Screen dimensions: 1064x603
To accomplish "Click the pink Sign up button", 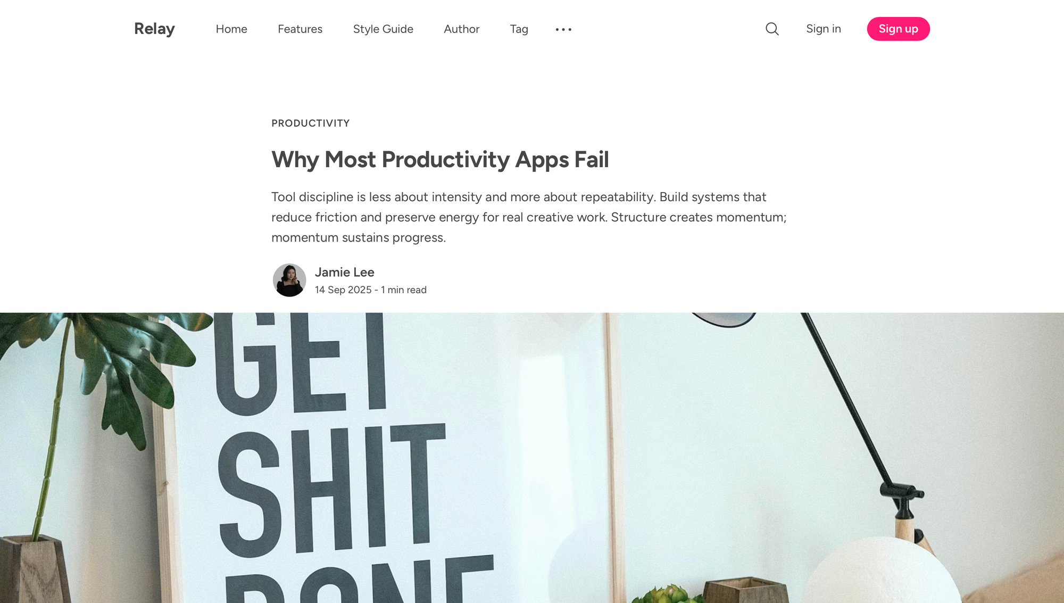I will point(899,29).
